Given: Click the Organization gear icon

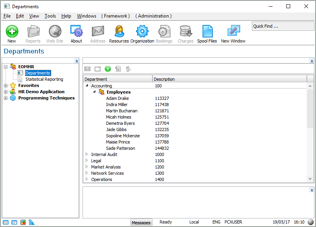Looking at the screenshot, I should coord(142,32).
